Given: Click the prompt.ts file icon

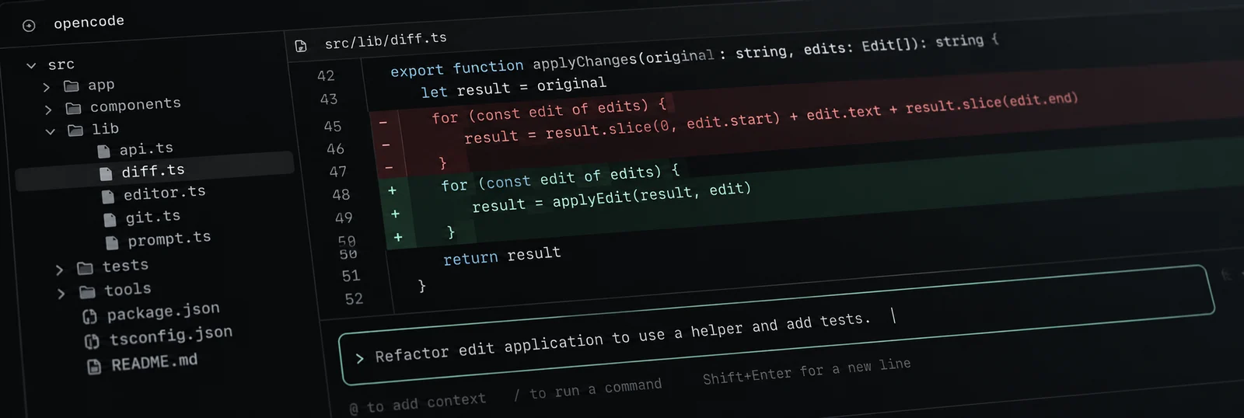Looking at the screenshot, I should pos(112,243).
